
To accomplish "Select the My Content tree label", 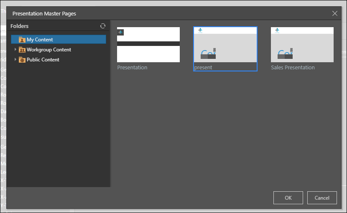I will tap(40, 40).
